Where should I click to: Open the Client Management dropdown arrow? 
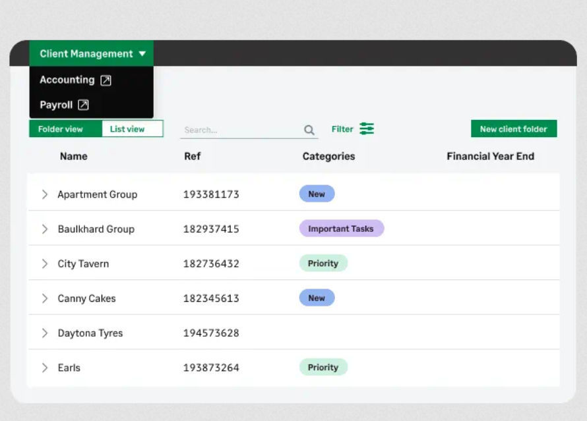pyautogui.click(x=142, y=53)
